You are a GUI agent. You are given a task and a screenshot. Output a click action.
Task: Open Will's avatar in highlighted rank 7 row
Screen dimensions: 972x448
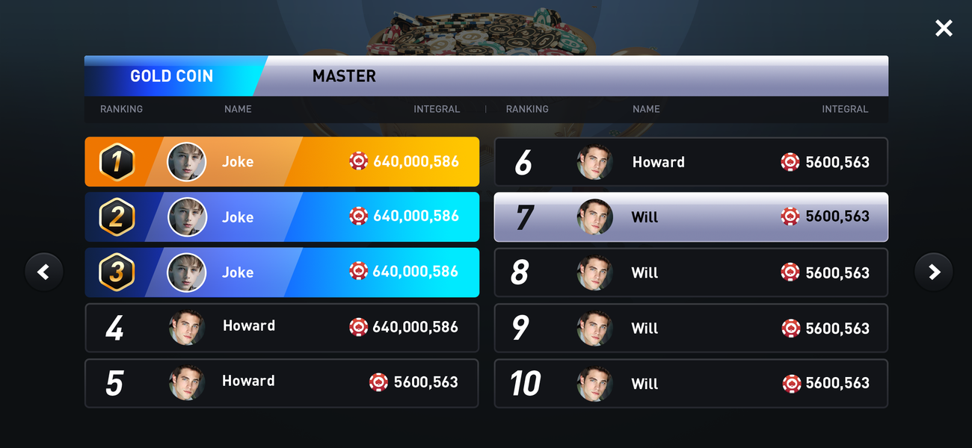coord(595,217)
